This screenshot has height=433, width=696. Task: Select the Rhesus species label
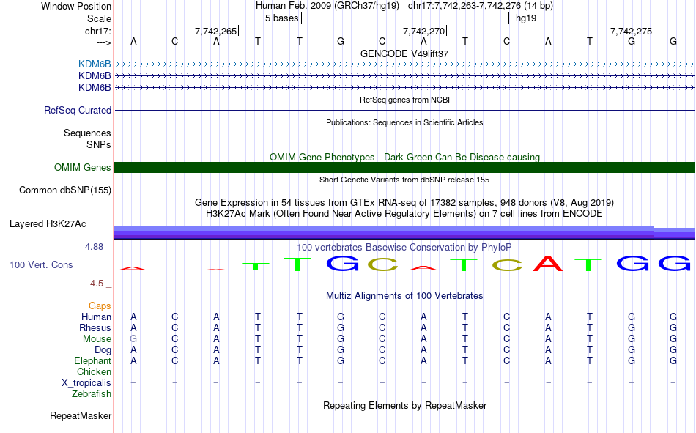(95, 327)
